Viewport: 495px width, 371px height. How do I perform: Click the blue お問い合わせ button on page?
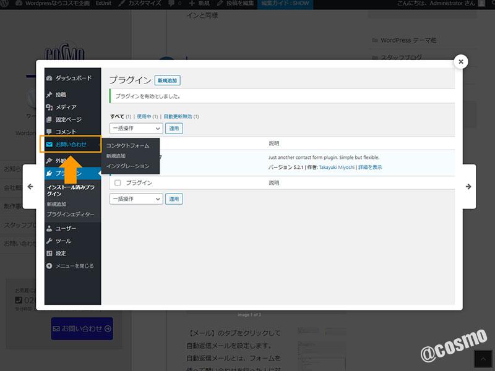82,329
